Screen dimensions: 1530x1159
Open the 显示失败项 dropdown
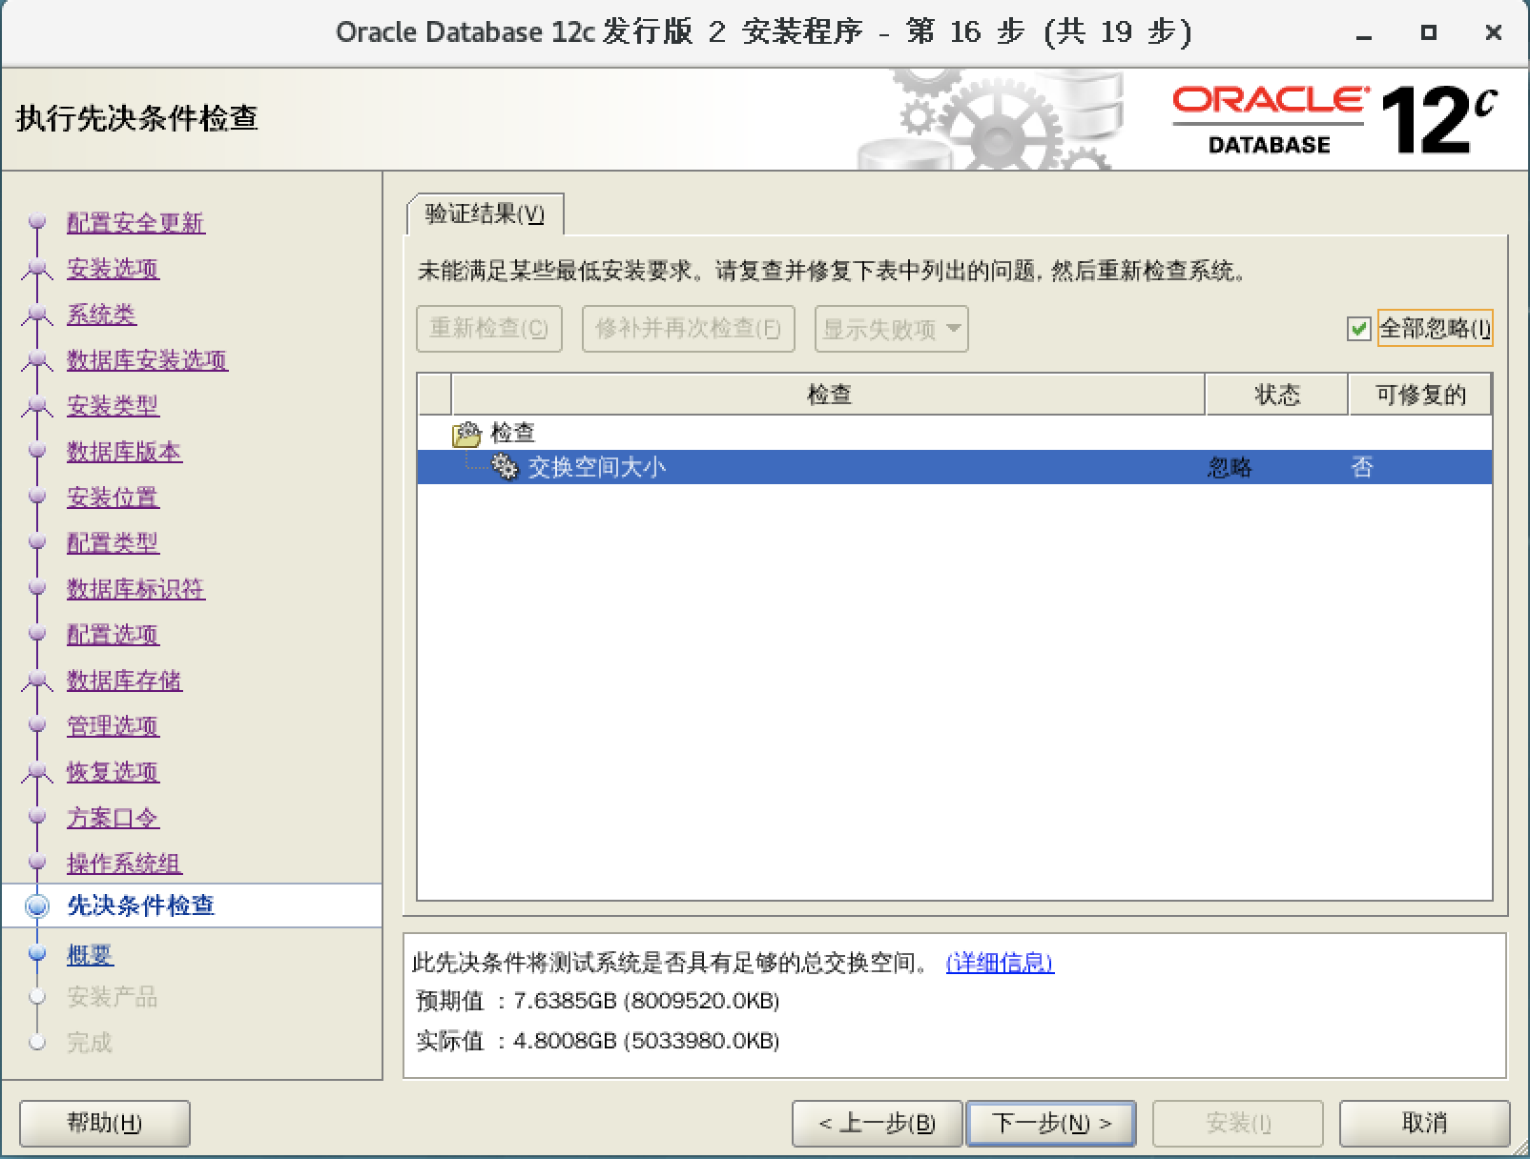889,329
